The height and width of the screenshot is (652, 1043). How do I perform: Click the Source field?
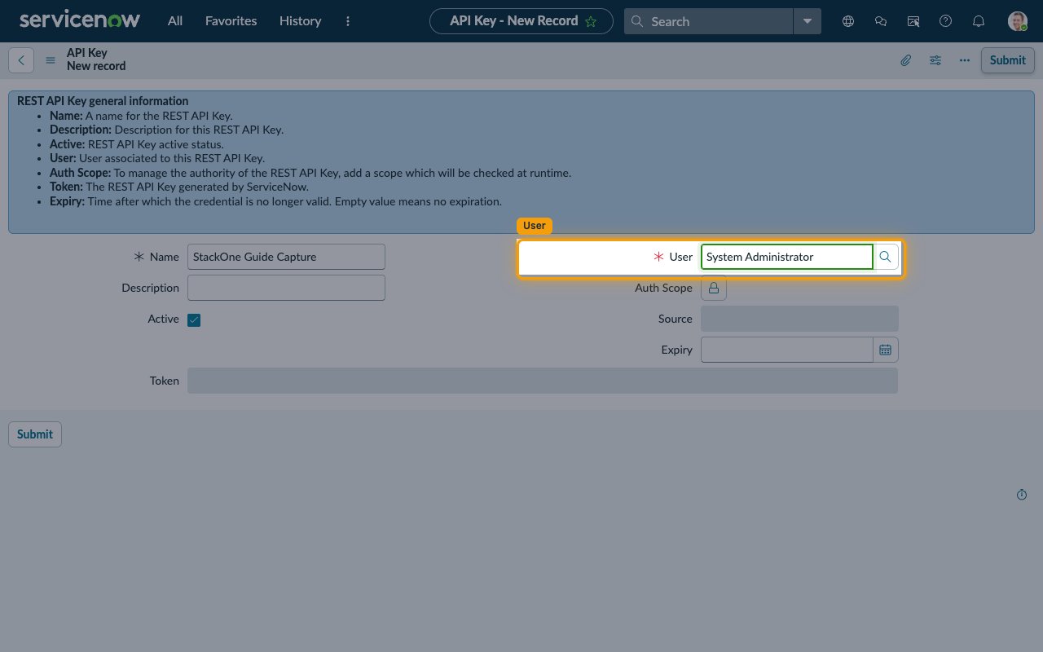799,319
